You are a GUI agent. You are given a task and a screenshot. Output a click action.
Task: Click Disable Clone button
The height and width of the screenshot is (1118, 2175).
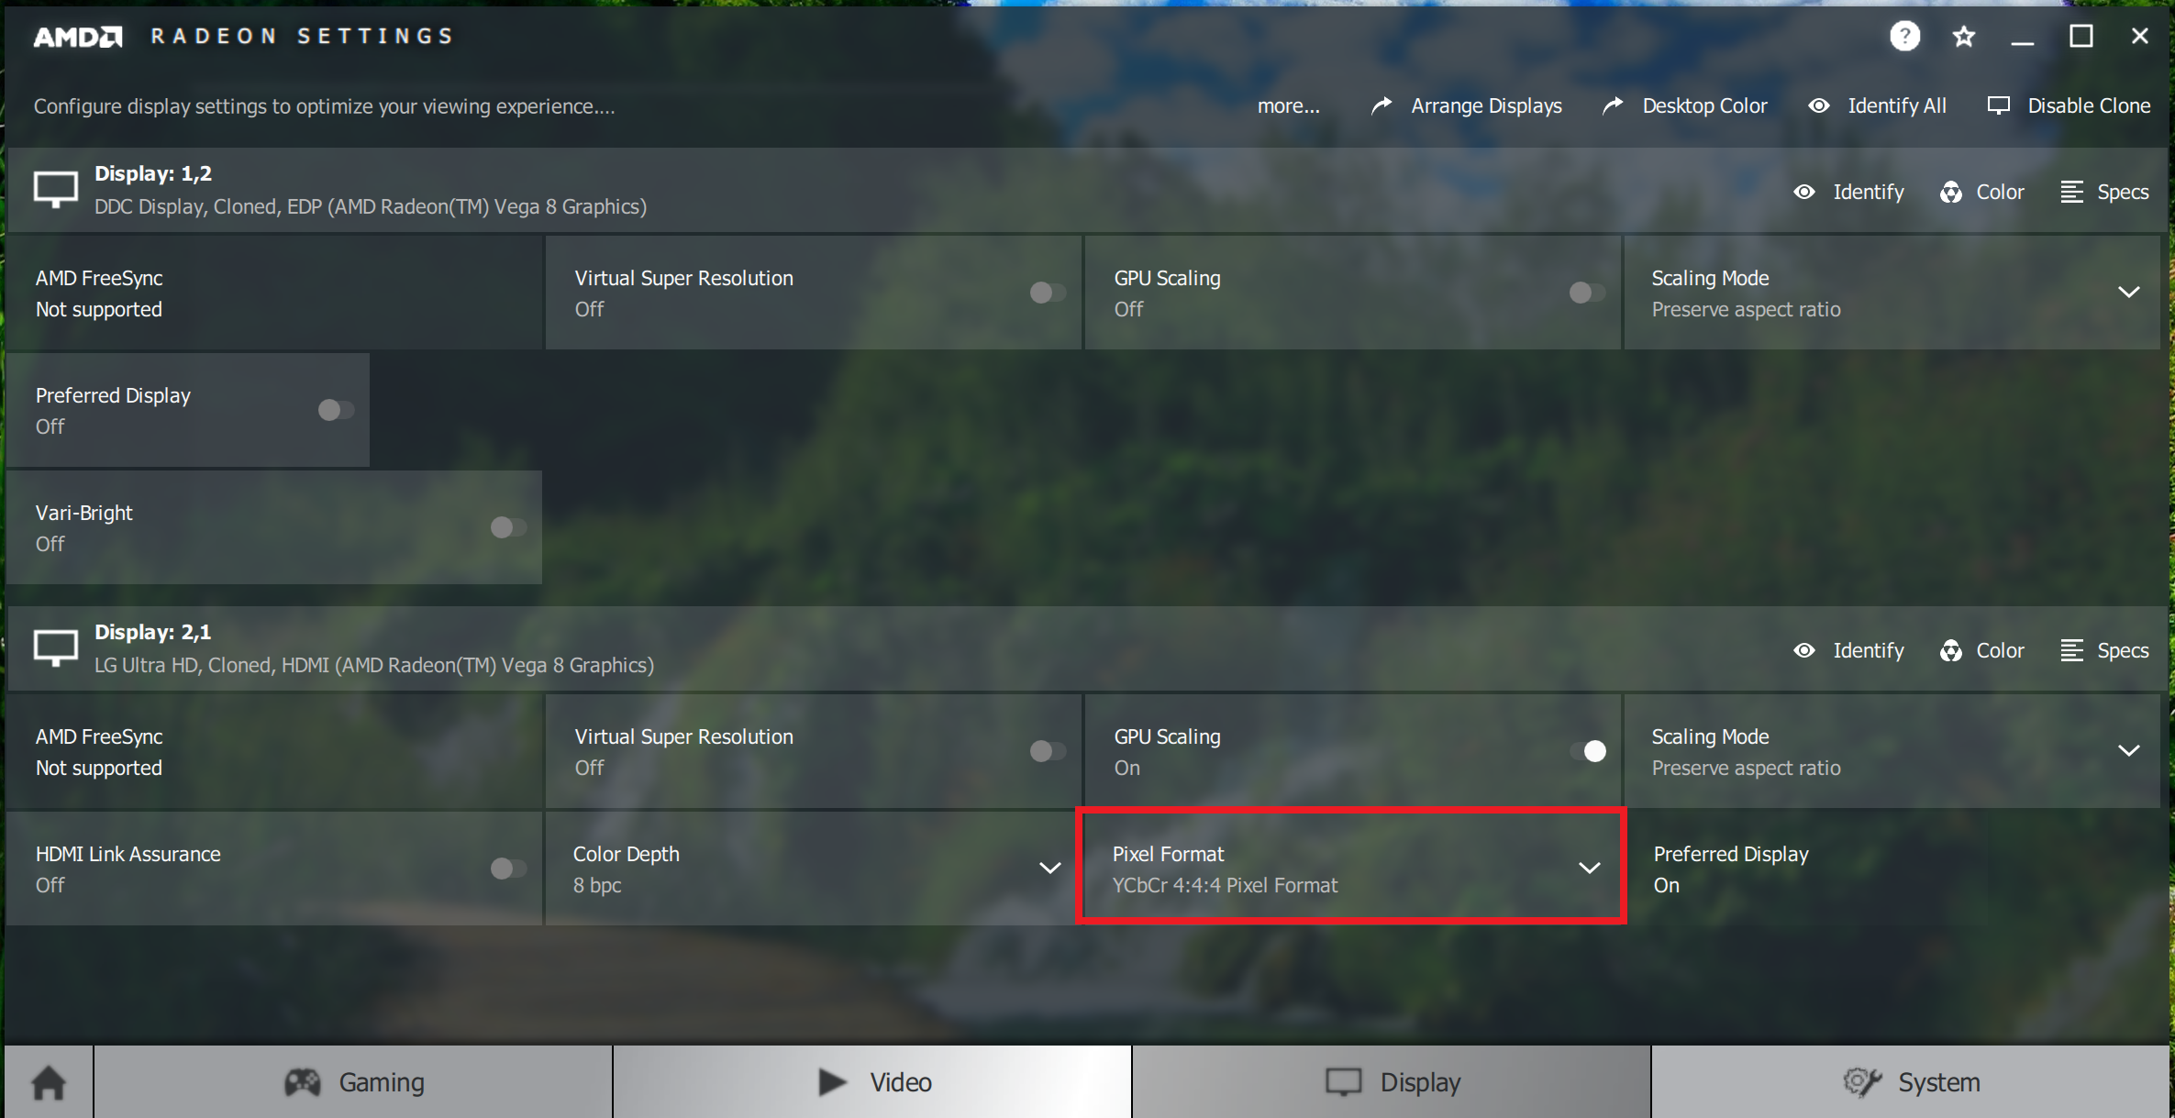(2069, 105)
